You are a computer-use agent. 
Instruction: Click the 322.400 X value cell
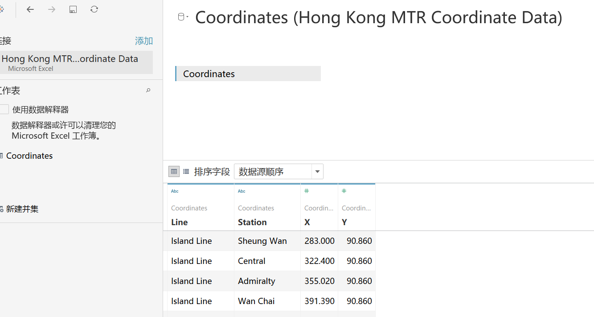click(x=320, y=261)
